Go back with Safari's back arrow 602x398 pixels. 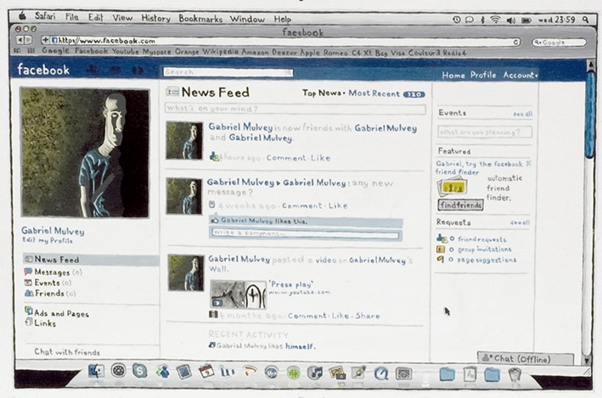20,40
